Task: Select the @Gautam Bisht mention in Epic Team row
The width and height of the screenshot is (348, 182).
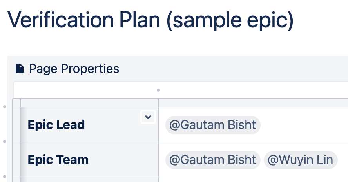Action: [x=213, y=160]
